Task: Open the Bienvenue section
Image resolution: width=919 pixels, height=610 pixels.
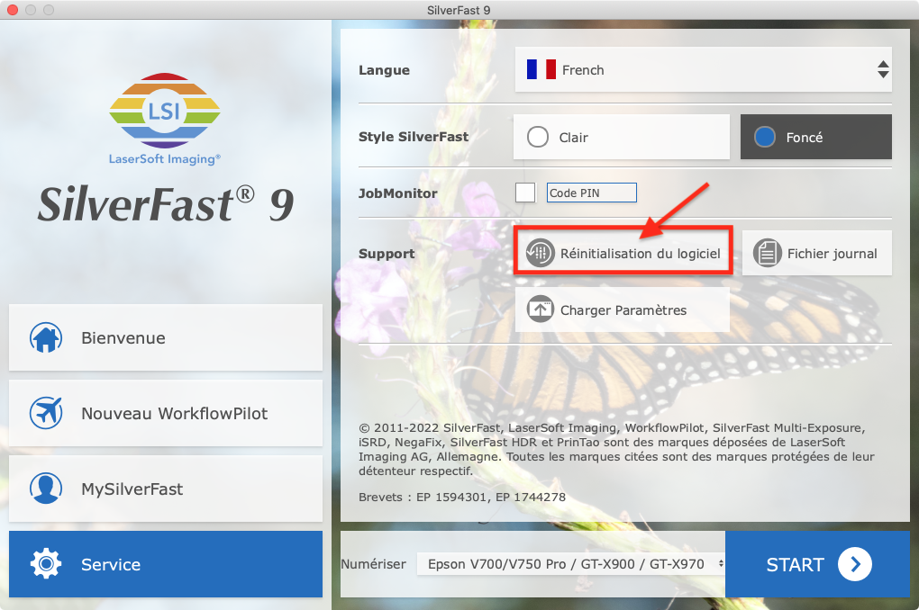Action: (x=166, y=337)
